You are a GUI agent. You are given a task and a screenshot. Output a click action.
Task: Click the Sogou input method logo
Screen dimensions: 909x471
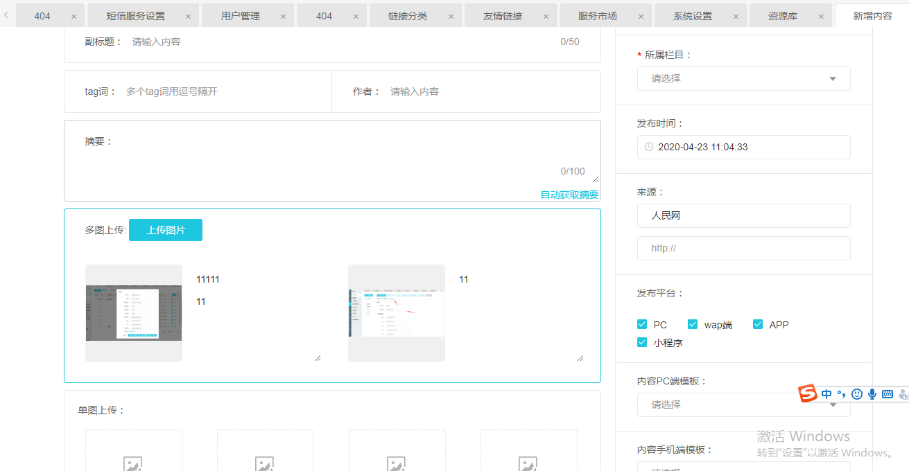[808, 393]
